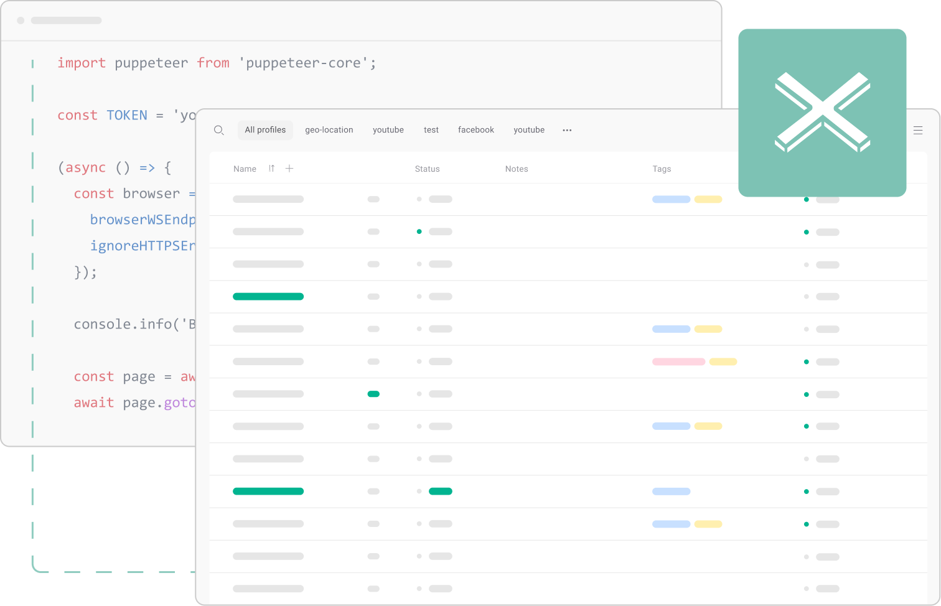
Task: Open the youtube tab next to geo-location
Action: point(388,130)
